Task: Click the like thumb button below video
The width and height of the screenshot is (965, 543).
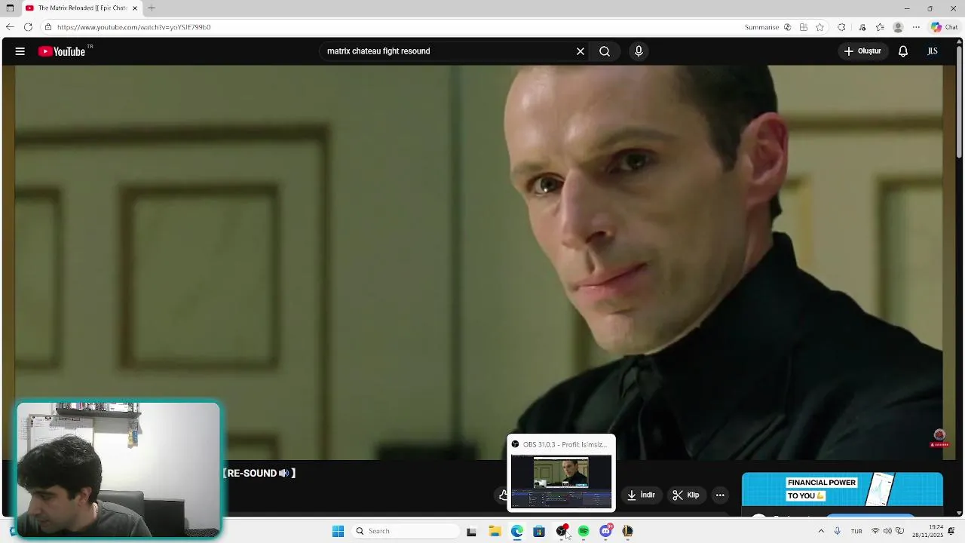Action: coord(503,495)
